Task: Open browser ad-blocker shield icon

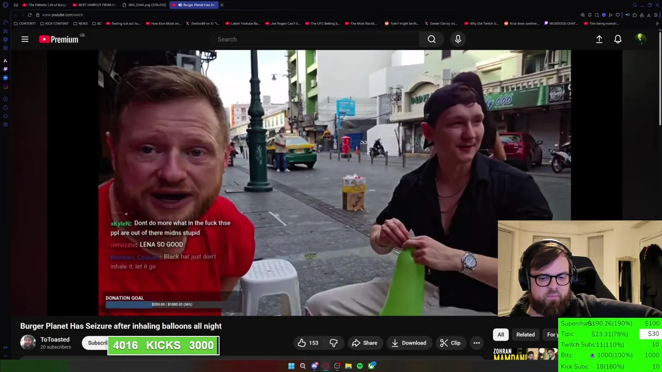Action: [x=604, y=15]
